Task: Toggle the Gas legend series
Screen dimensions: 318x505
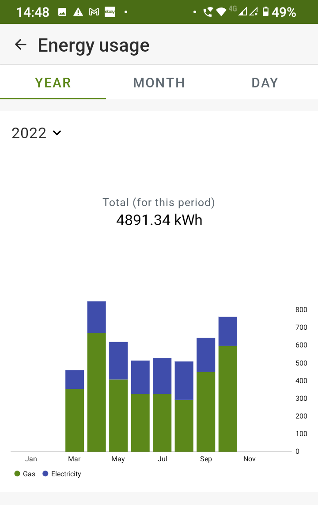Action: pos(25,474)
